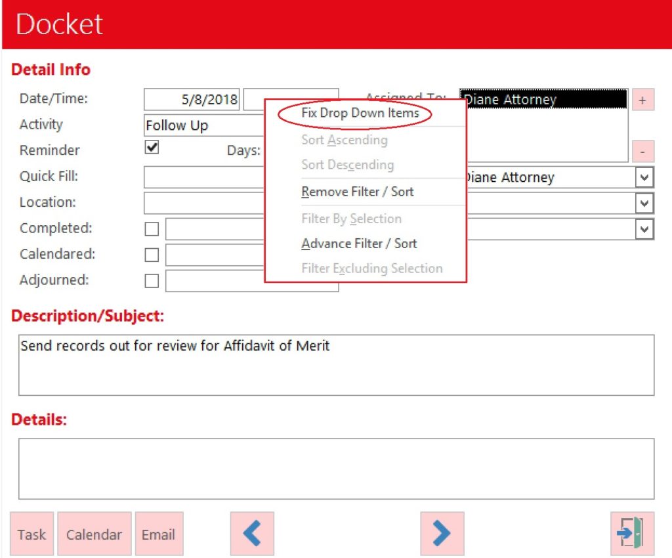
Task: Select Sort Descending in context menu
Action: click(x=348, y=165)
